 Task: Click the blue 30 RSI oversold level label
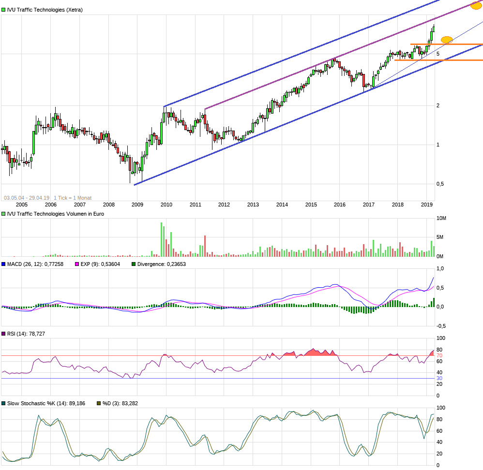click(439, 378)
